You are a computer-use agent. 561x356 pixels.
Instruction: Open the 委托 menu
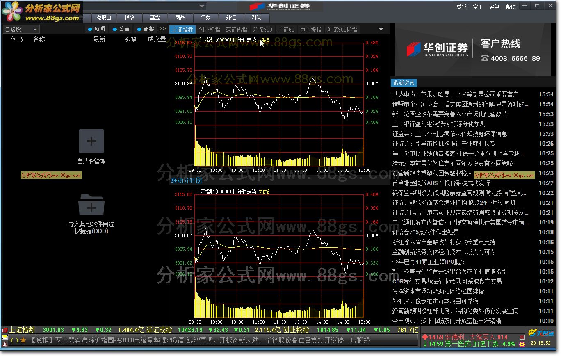461,7
